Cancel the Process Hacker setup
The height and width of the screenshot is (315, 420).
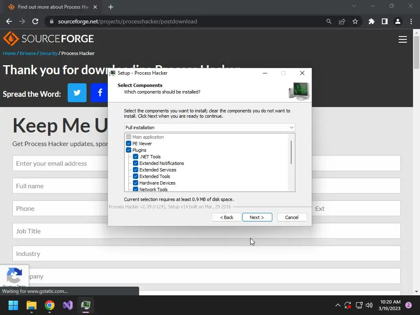(292, 217)
